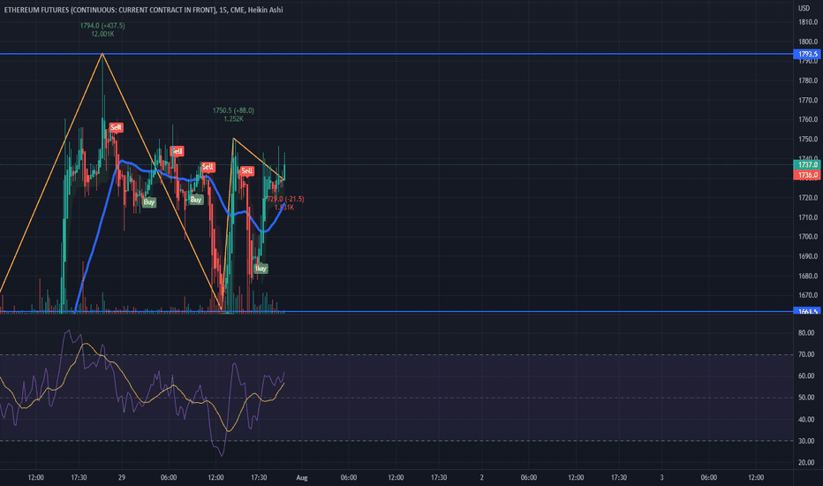The width and height of the screenshot is (823, 486).
Task: Click the 1810.00 price axis label
Action: tap(808, 22)
